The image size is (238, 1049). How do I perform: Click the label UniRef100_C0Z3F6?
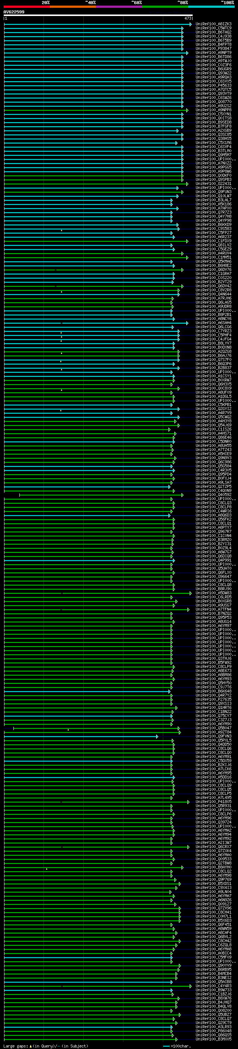(213, 65)
